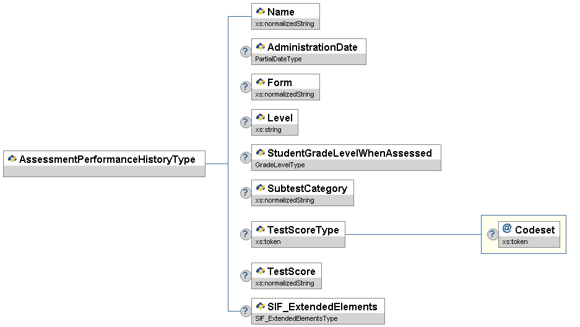The image size is (580, 327).
Task: Click the question mark icon beside TestScore
Action: (x=246, y=276)
